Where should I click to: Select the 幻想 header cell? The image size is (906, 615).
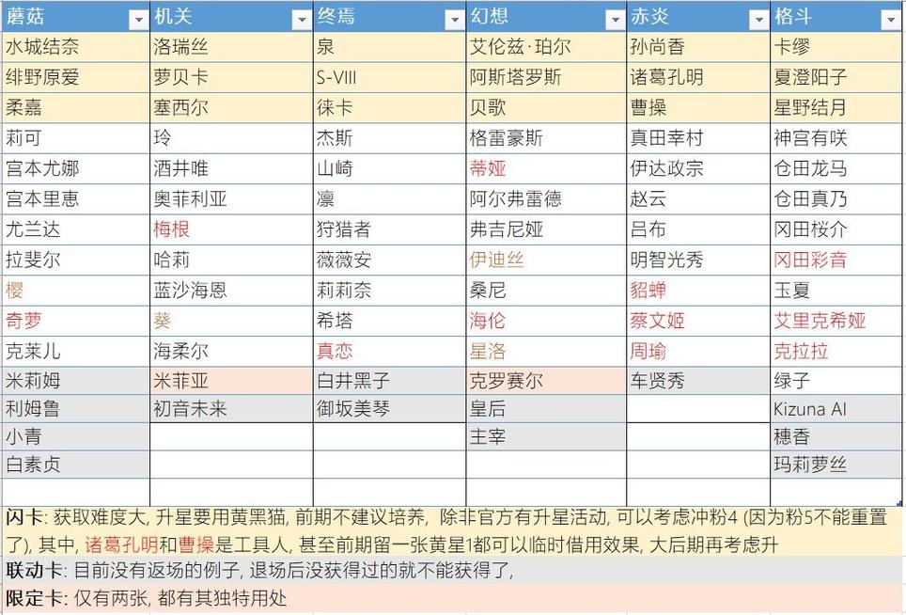click(x=546, y=16)
